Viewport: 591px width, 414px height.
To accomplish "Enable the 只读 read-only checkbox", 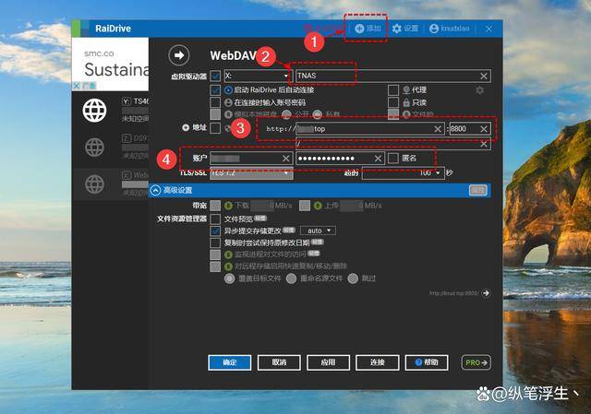I will point(393,102).
